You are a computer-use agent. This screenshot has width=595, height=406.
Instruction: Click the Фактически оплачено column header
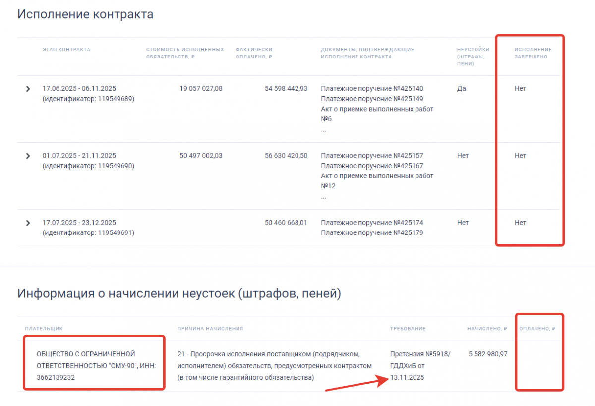point(254,53)
